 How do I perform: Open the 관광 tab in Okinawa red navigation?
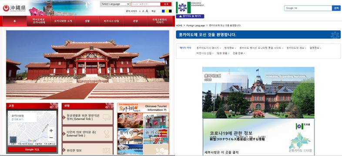(x=135, y=21)
